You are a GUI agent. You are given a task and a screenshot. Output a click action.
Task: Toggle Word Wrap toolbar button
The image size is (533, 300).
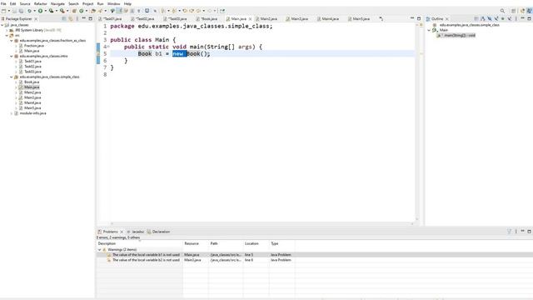pos(125,11)
